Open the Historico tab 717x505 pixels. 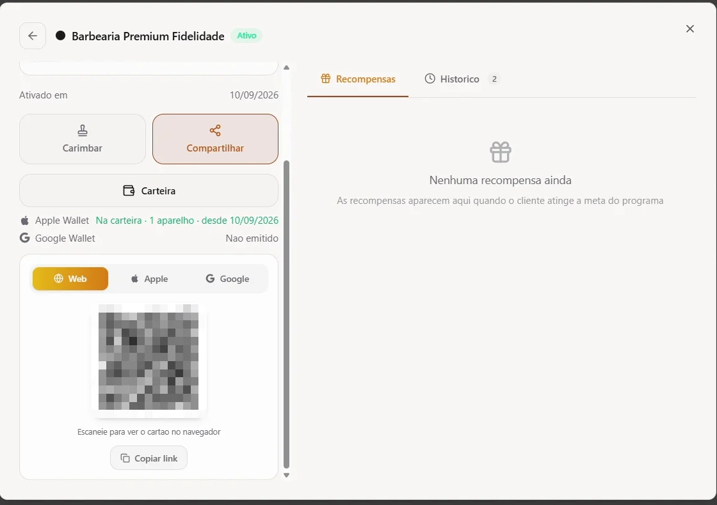(x=462, y=79)
